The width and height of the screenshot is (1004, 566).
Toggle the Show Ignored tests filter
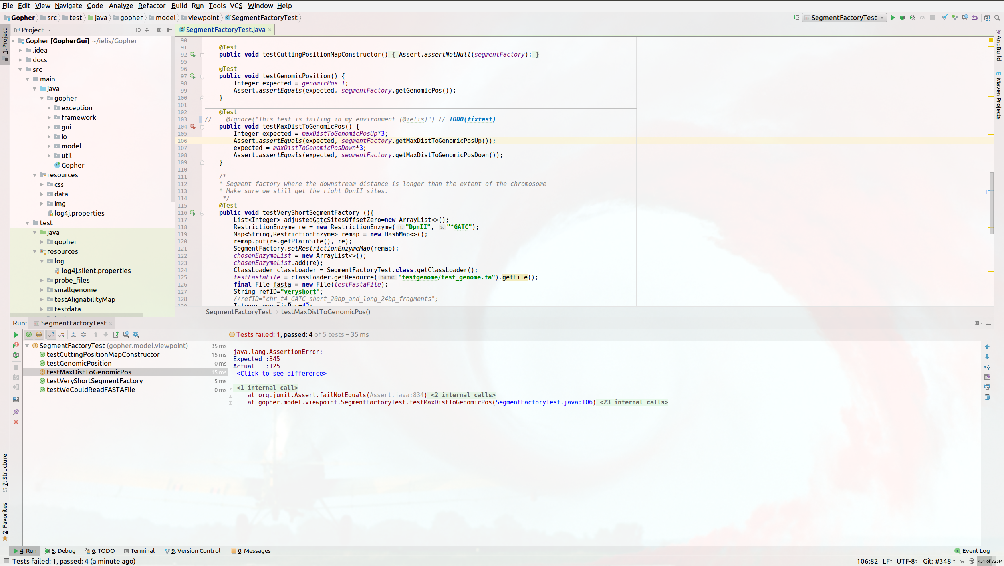click(39, 334)
